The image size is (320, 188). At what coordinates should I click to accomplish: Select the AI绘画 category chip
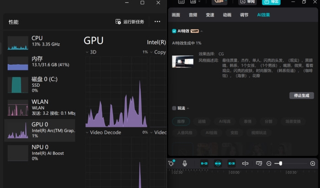211,133
